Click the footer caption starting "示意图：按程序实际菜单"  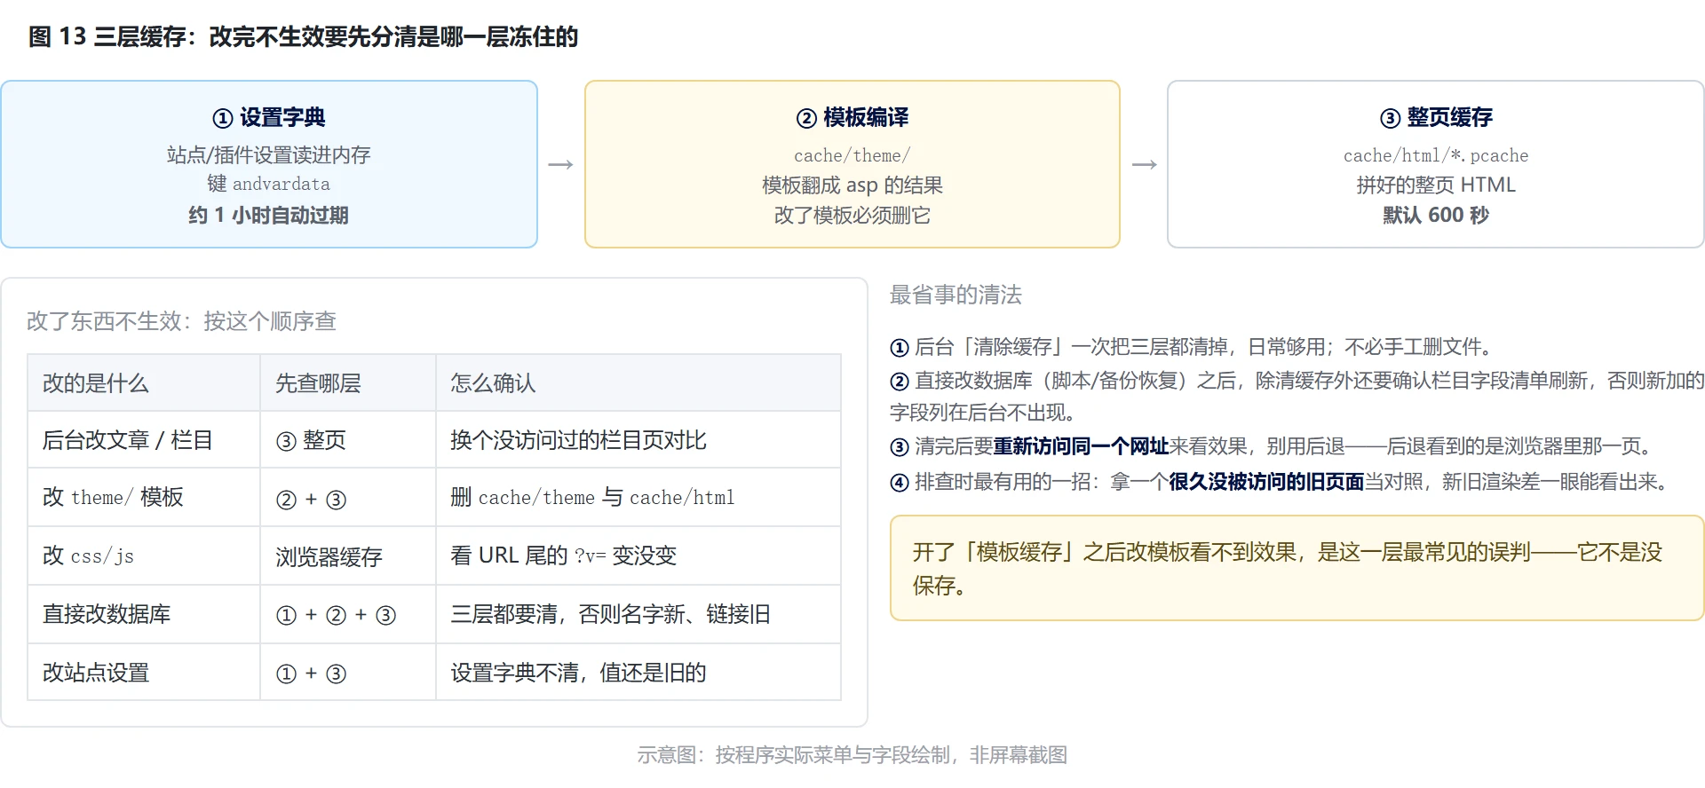click(x=852, y=754)
